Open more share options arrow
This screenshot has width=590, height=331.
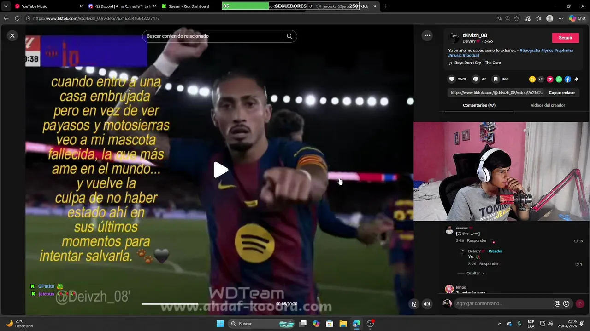[576, 79]
